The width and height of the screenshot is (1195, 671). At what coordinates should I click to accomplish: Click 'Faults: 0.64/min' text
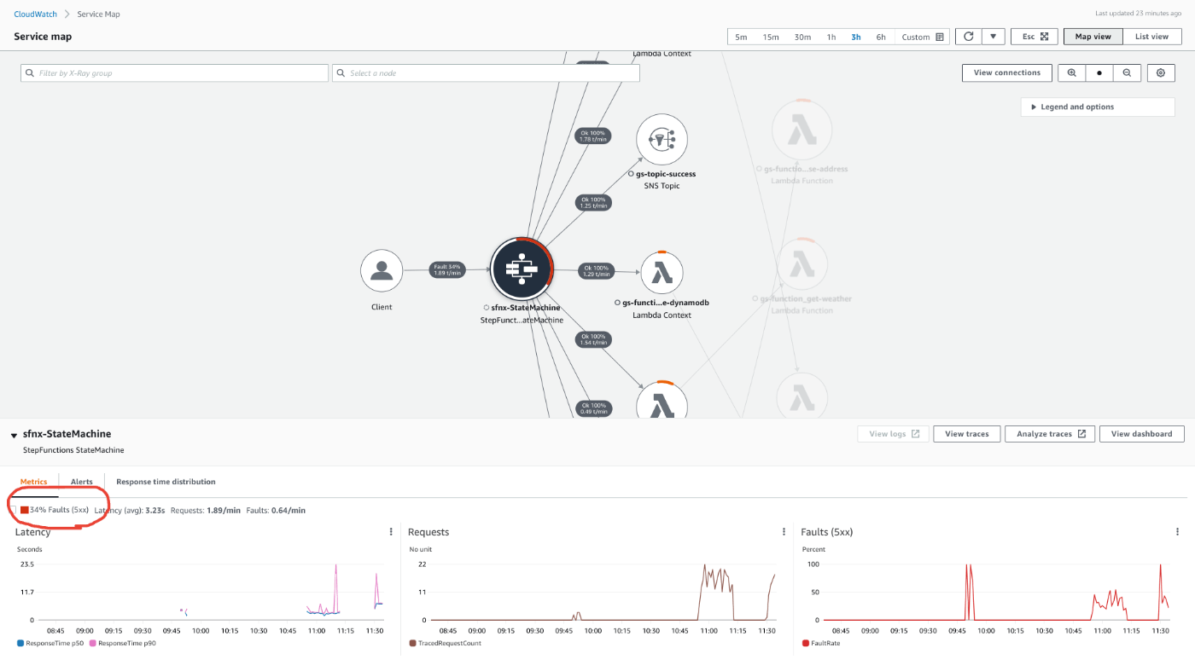click(x=276, y=510)
